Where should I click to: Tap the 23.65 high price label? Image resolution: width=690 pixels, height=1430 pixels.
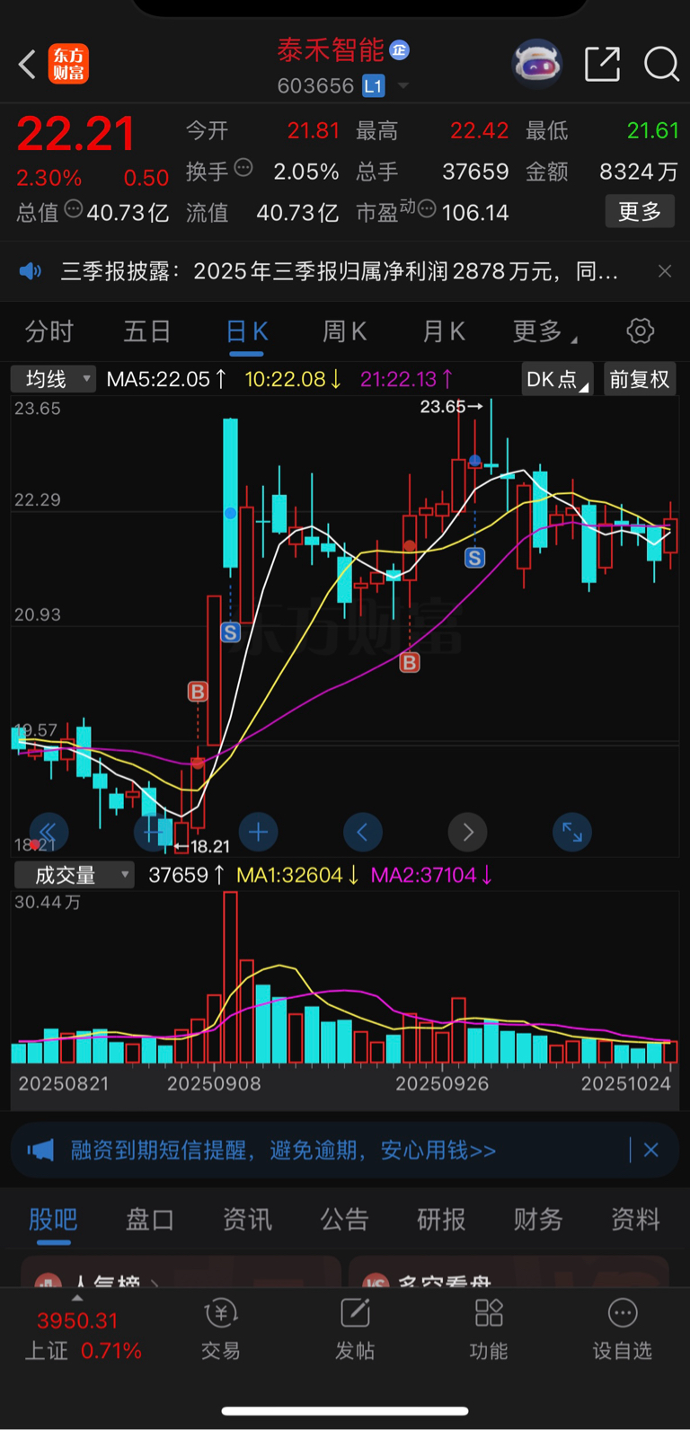[451, 407]
